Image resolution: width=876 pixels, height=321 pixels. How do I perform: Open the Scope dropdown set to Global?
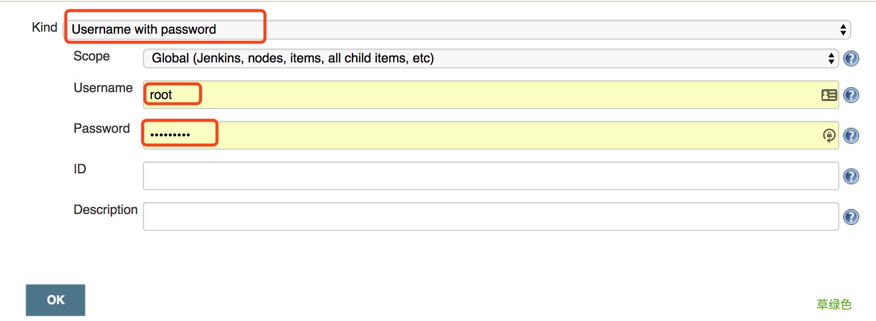(491, 58)
